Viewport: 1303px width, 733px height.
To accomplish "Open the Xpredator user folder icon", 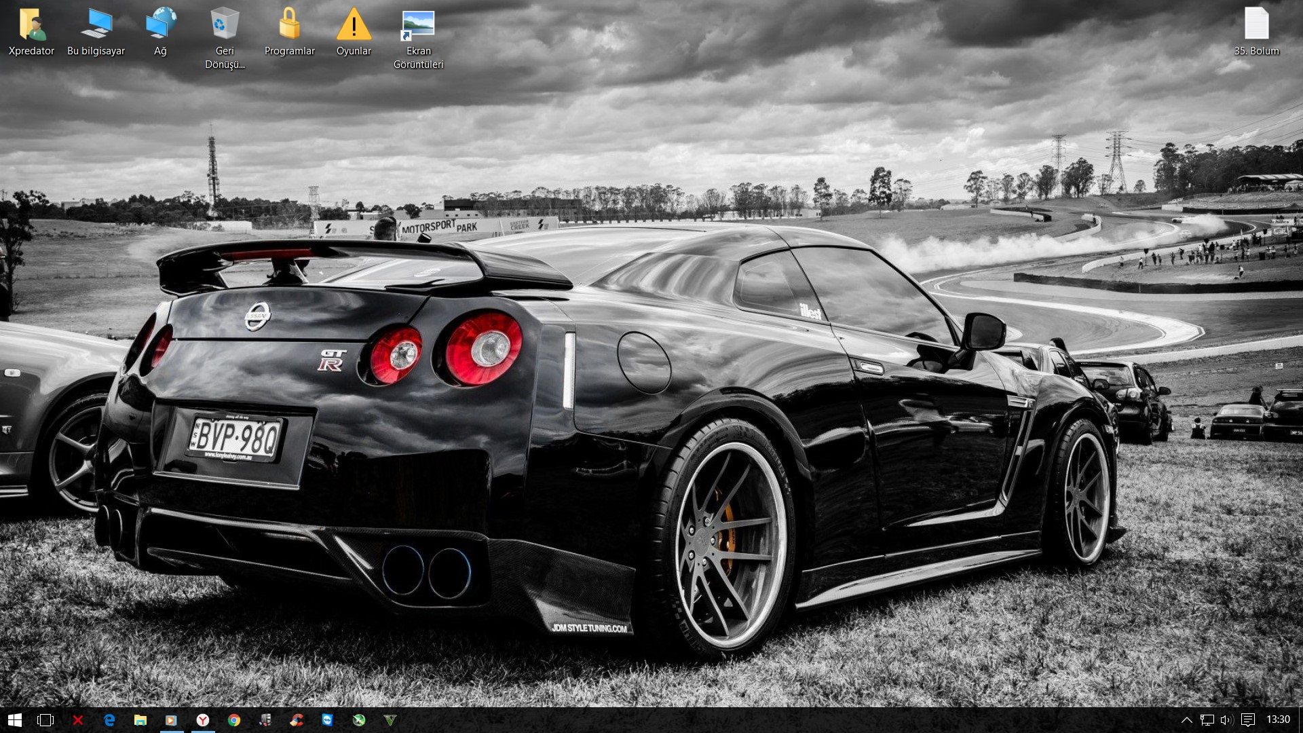I will pyautogui.click(x=31, y=25).
